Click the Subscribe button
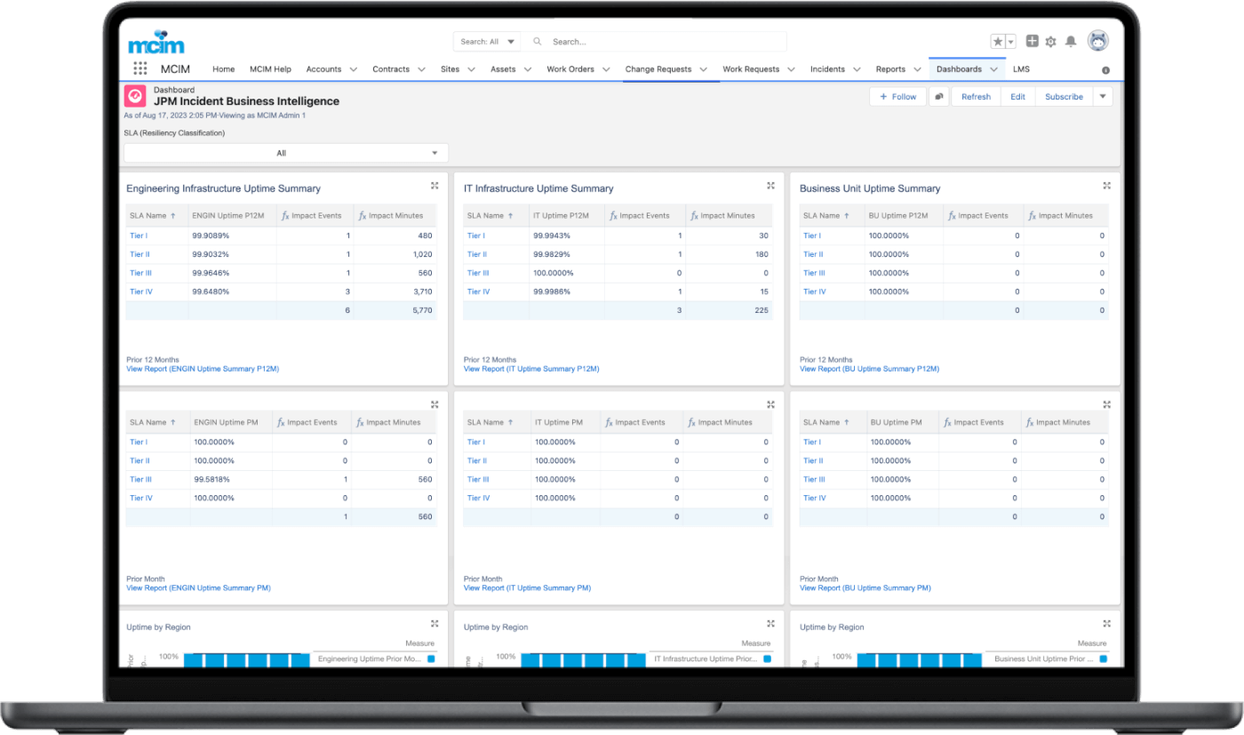Image resolution: width=1244 pixels, height=735 pixels. tap(1064, 97)
